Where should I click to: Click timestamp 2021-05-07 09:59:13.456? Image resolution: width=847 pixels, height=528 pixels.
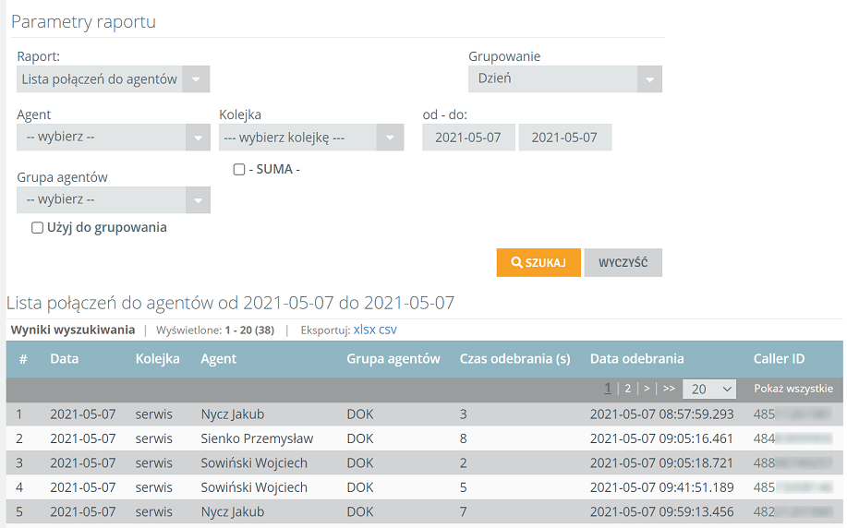pos(661,511)
